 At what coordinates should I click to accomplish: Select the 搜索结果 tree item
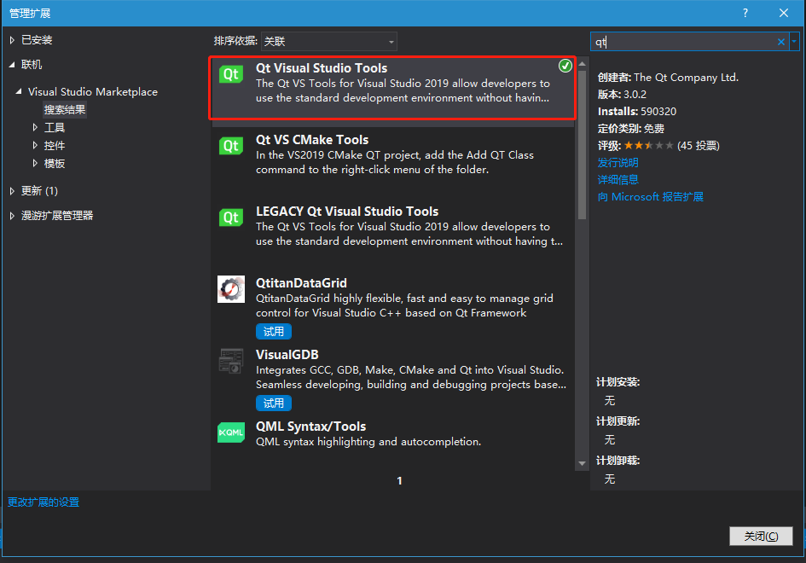[65, 109]
